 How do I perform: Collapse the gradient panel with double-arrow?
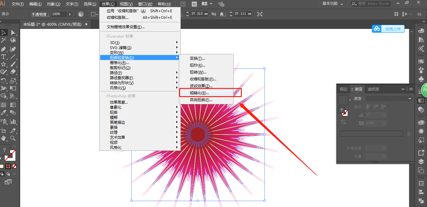click(x=403, y=89)
